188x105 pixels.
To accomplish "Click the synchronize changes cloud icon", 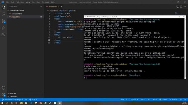I will coord(26,100).
